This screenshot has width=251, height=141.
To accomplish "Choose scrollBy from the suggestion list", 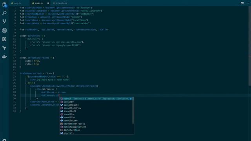I will 96,102.
